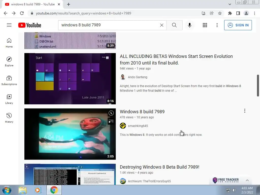Click smashking645 channel avatar
This screenshot has width=260, height=195.
[x=123, y=126]
